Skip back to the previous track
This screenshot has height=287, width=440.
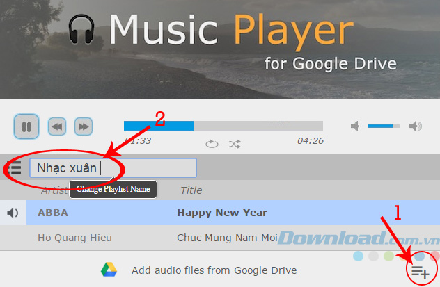(x=57, y=126)
